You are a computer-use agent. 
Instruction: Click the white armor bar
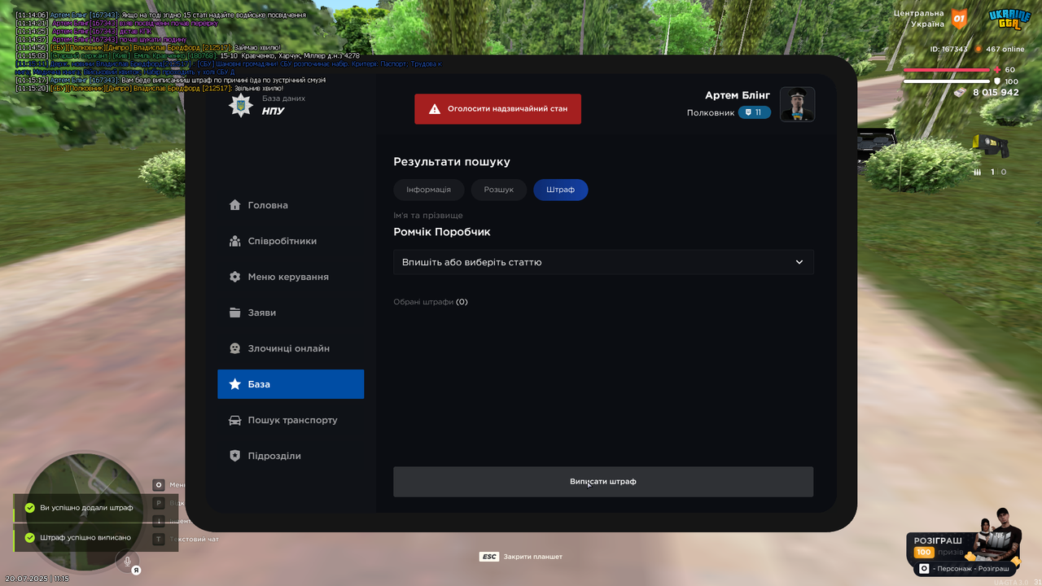coord(947,81)
